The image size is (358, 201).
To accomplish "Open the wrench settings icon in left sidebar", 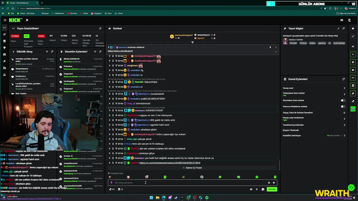I will 4,61.
